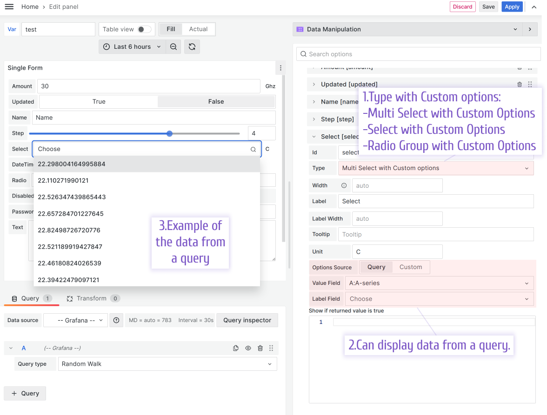Open the Query type Random Walk dropdown
547x415 pixels.
point(167,364)
